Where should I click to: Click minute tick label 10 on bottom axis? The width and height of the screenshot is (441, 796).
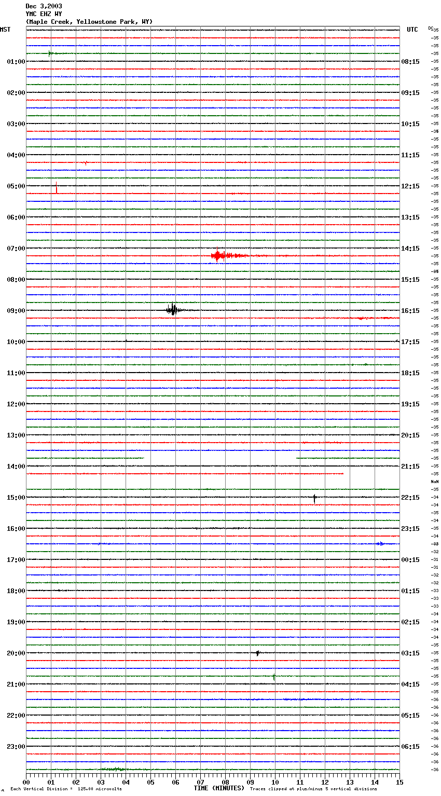[275, 782]
